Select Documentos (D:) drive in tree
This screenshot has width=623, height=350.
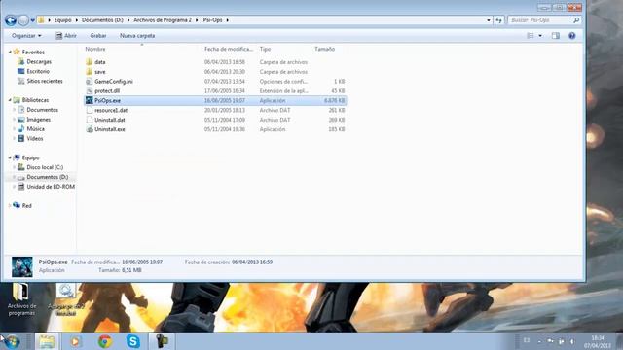point(47,177)
